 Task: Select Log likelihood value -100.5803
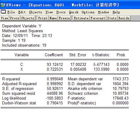click(x=54, y=98)
